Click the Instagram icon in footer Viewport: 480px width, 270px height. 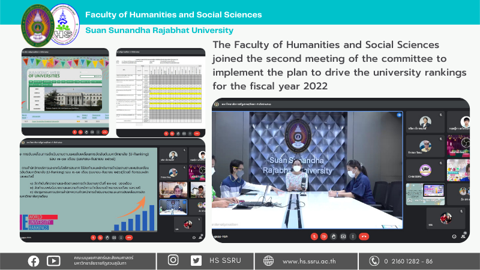pos(173,260)
